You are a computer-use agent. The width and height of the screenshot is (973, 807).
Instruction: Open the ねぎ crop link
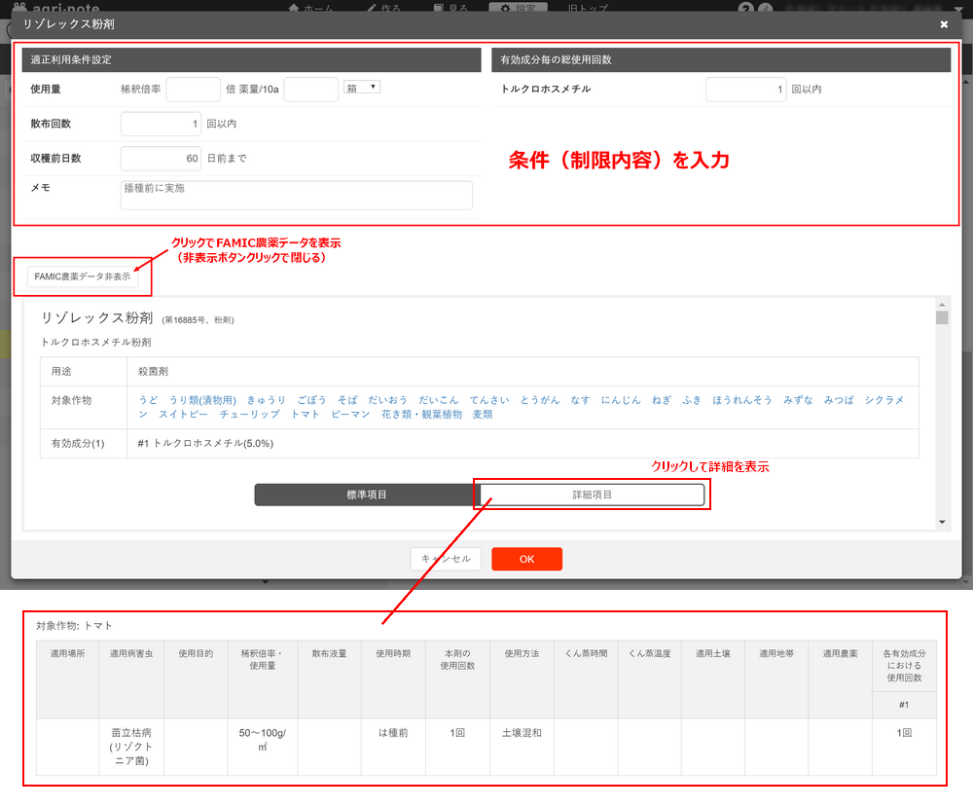[x=662, y=400]
